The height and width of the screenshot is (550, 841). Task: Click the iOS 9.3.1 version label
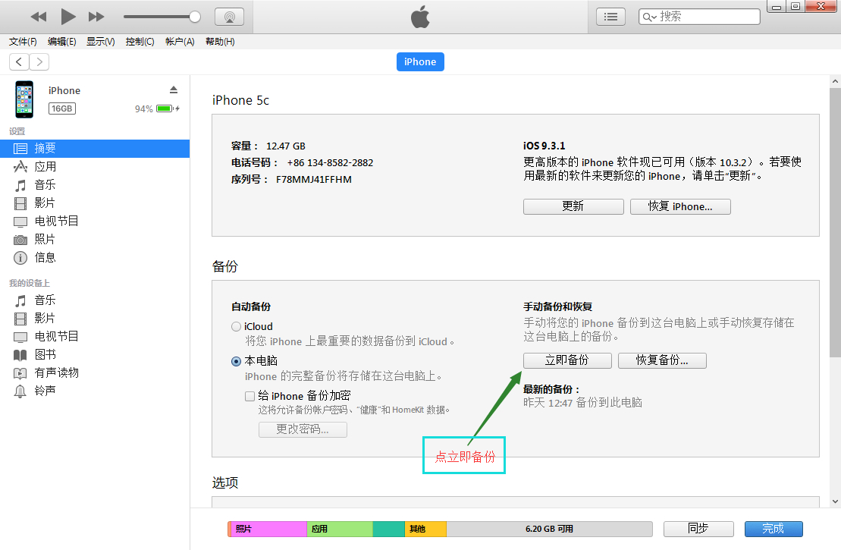[x=544, y=146]
